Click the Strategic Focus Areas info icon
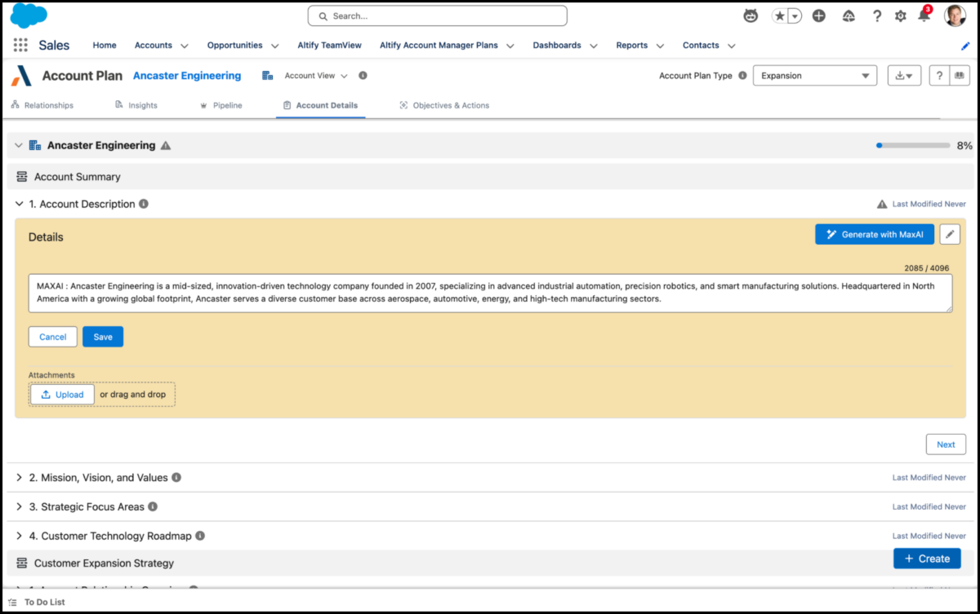 tap(153, 507)
